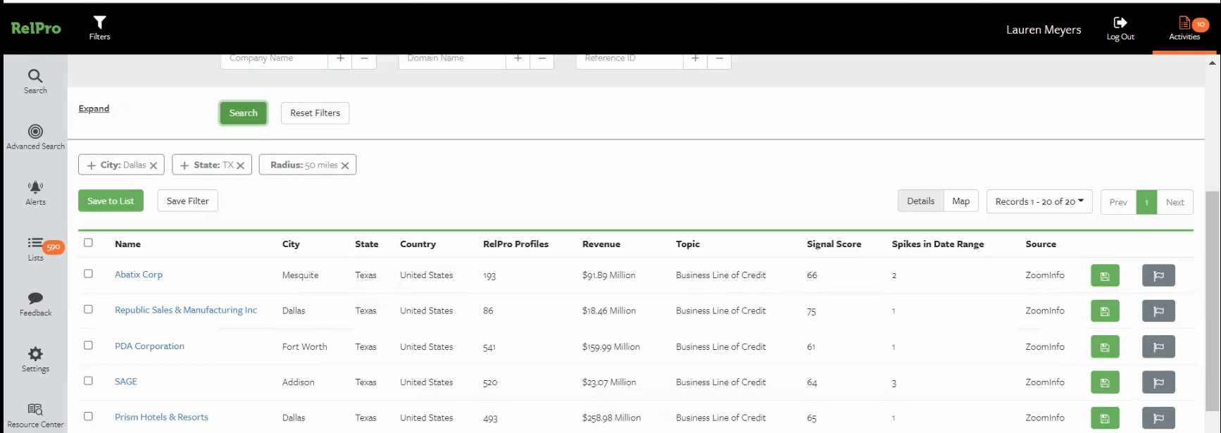Add another State filter with plus
Image resolution: width=1221 pixels, height=433 pixels.
(184, 165)
